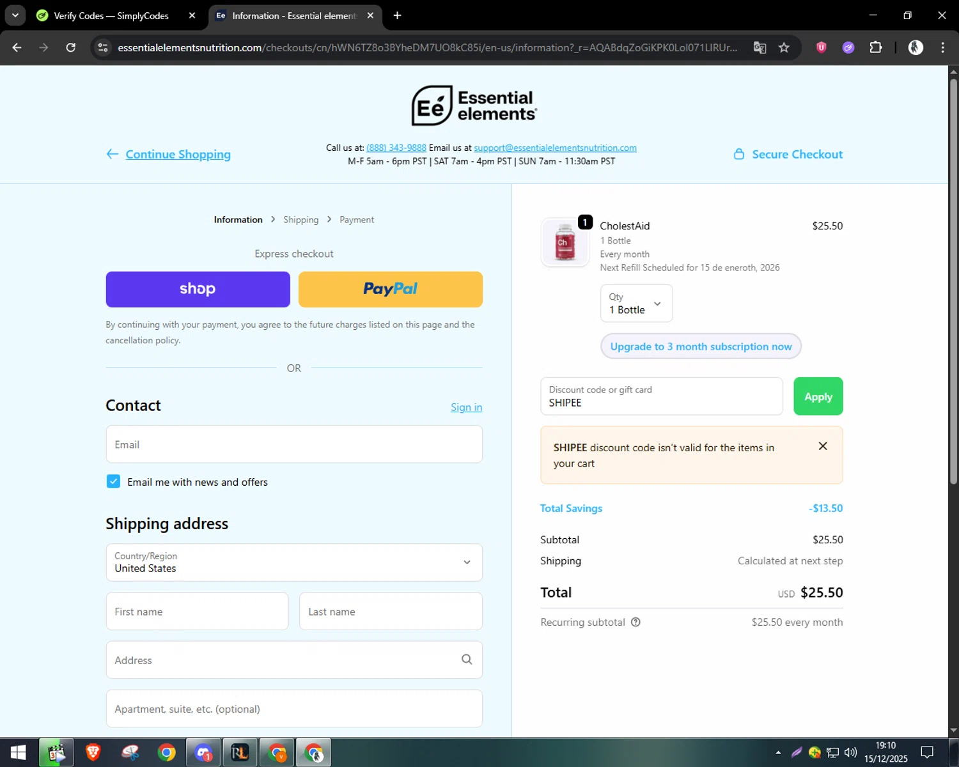Click the CholestAid product thumbnail
The width and height of the screenshot is (959, 767).
point(565,243)
